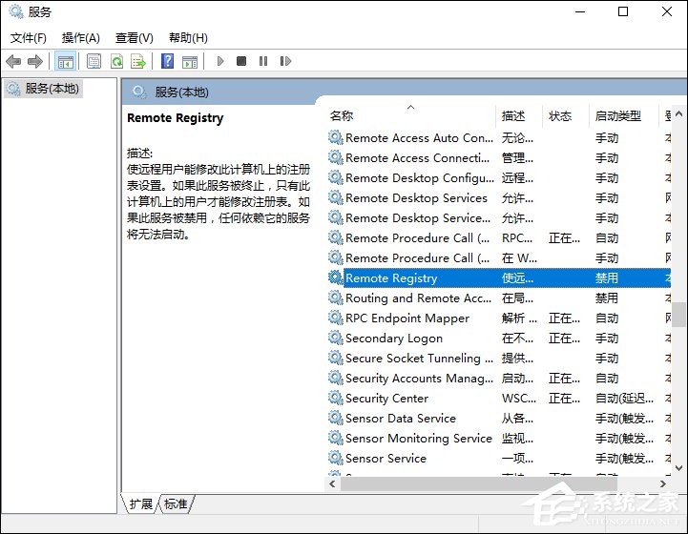Click the gear icon beside Routing and Remote Acc...

click(336, 298)
